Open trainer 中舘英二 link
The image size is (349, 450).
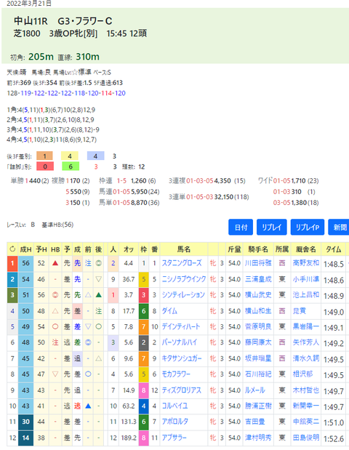[306, 422]
